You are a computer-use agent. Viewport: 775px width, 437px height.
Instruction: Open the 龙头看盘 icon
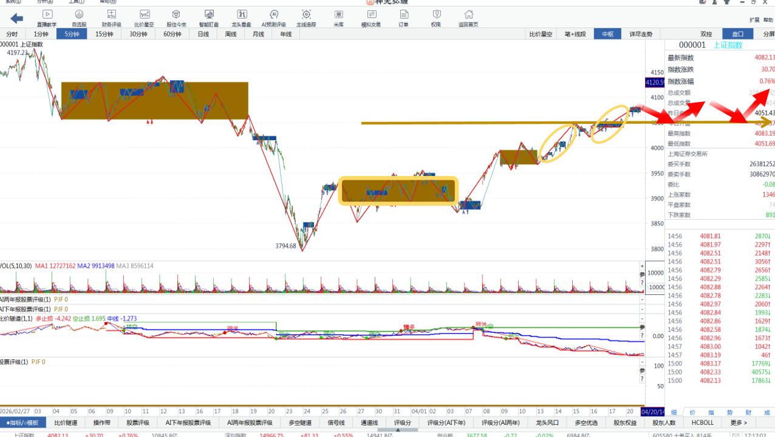[242, 18]
